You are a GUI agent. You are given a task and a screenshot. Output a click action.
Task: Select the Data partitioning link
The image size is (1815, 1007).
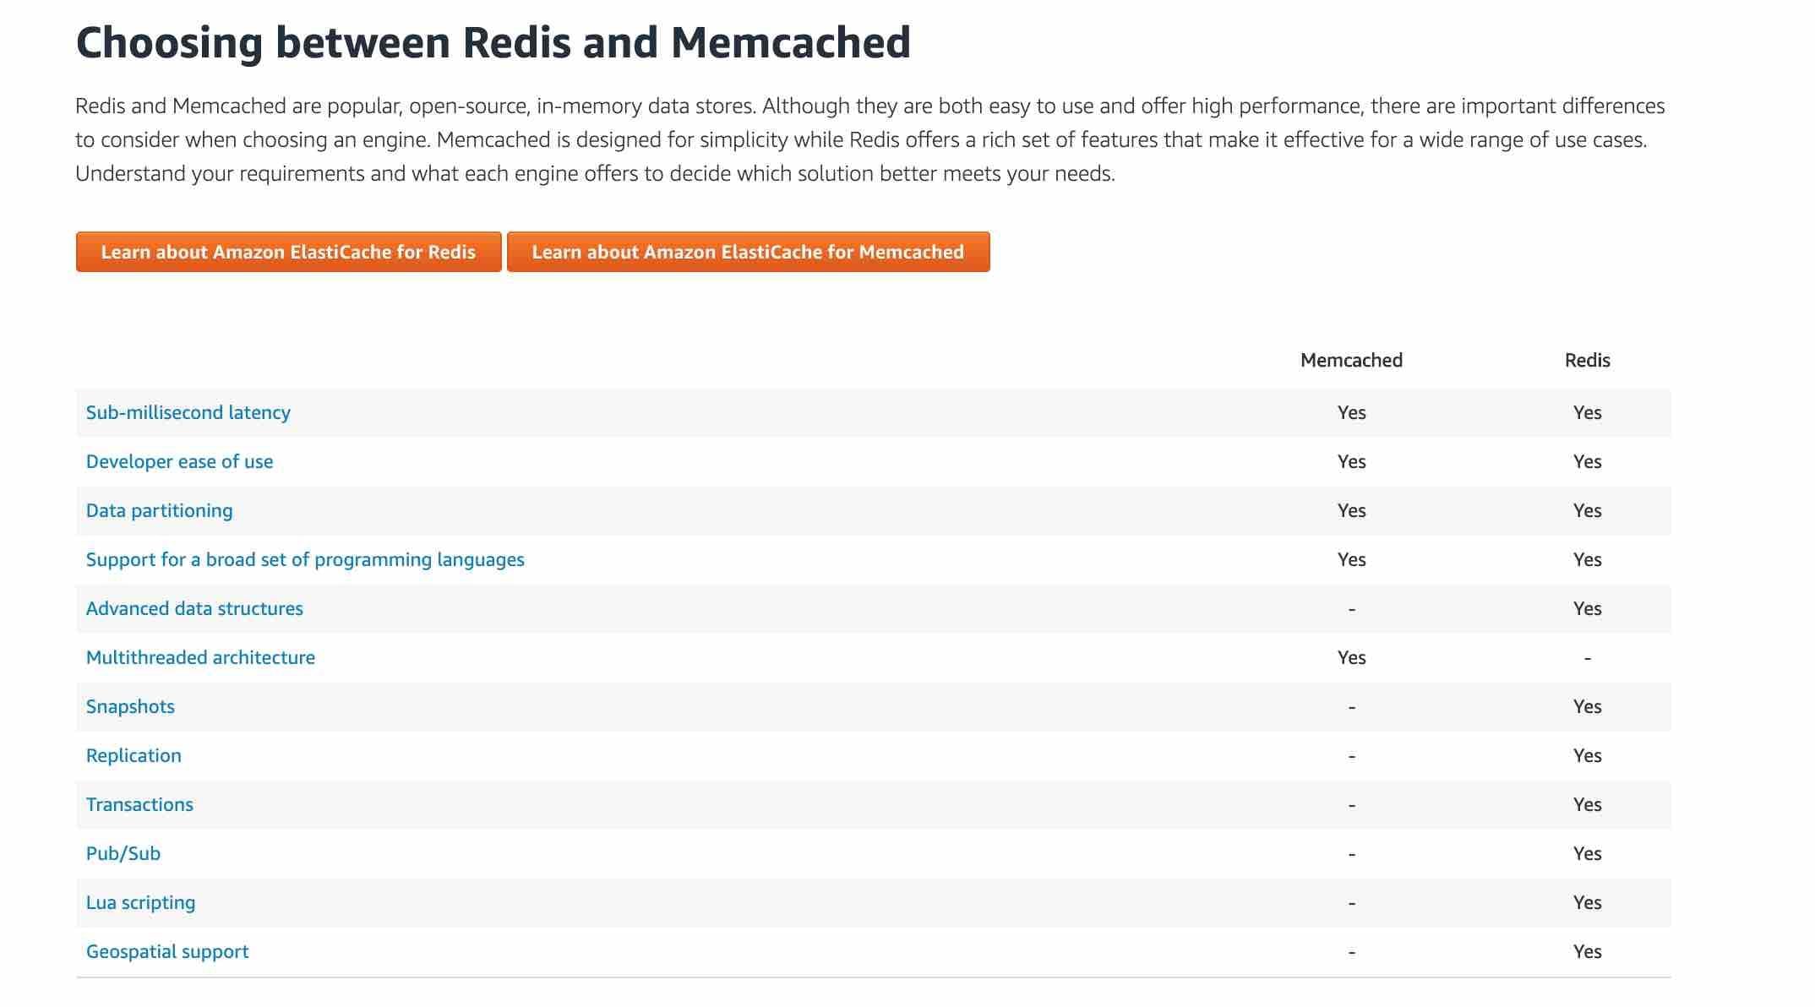point(159,510)
